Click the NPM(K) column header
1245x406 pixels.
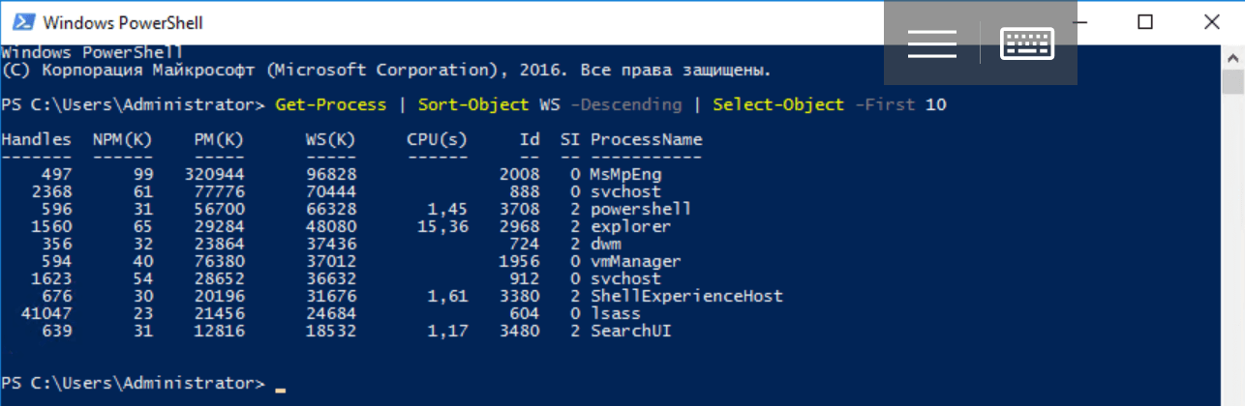[x=122, y=140]
